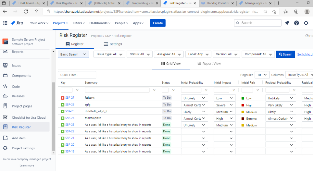Click the filter funnel icon under Key column
Image resolution: width=313 pixels, height=171 pixels.
(77, 90)
